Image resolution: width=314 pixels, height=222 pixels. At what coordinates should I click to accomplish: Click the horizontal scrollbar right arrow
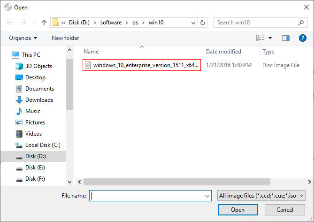point(310,182)
